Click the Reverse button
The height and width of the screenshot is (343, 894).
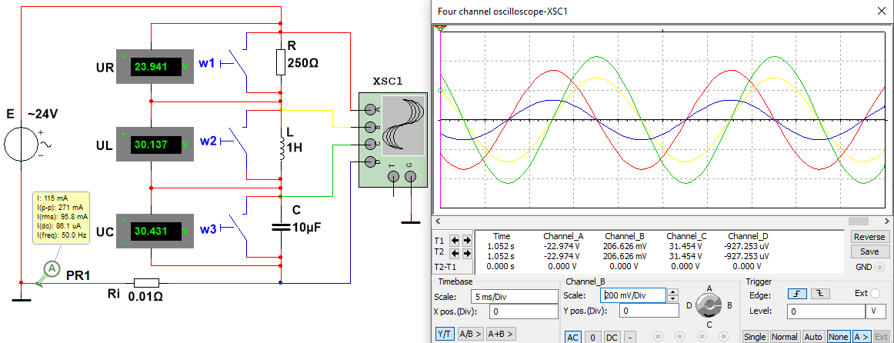869,237
